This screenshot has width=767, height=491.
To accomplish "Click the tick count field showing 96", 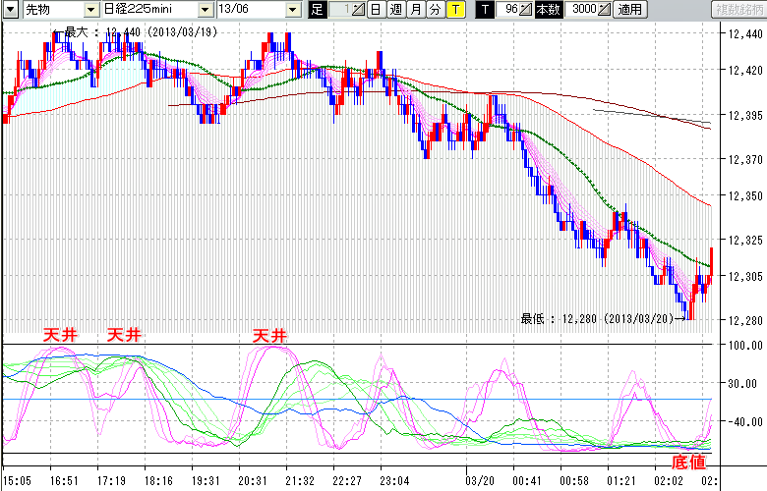I will [x=508, y=10].
